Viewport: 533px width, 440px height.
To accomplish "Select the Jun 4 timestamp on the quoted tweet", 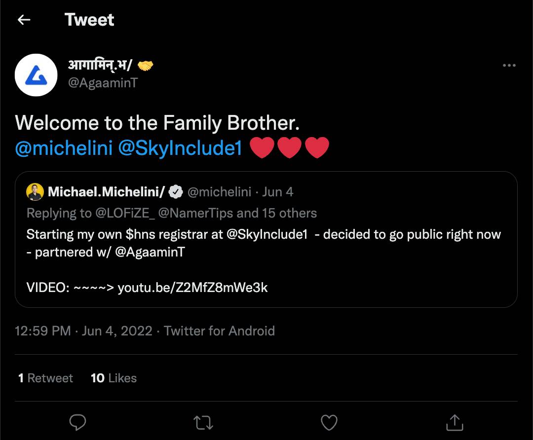I will [x=278, y=191].
